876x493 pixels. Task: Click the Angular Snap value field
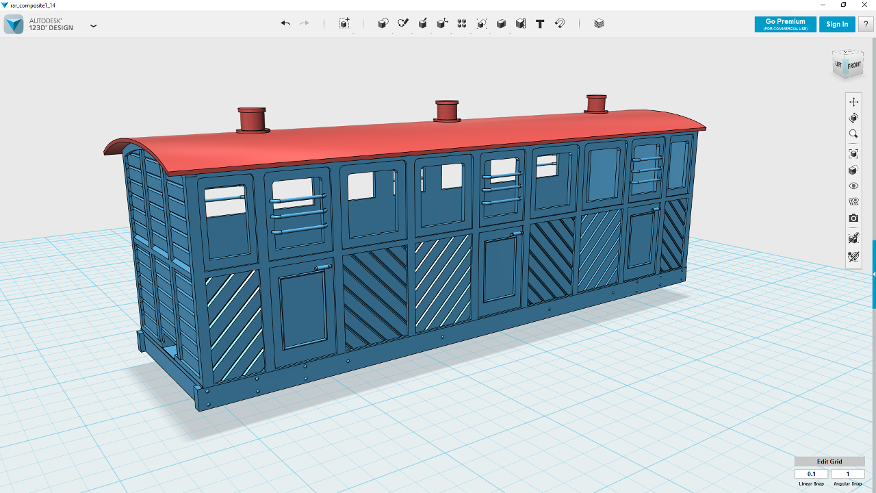pyautogui.click(x=847, y=474)
